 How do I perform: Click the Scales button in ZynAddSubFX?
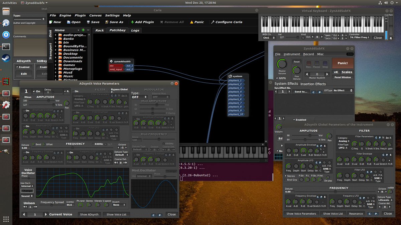click(347, 72)
